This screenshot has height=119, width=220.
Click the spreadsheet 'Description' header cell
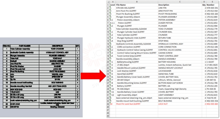pyautogui.click(x=180, y=5)
